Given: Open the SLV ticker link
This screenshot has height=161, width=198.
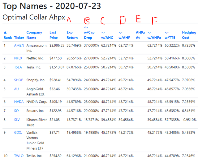Looking at the screenshot, I should (x=17, y=120).
